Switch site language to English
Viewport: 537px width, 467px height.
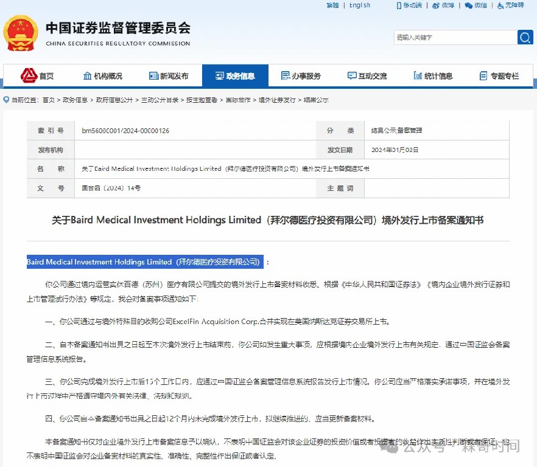coord(360,5)
